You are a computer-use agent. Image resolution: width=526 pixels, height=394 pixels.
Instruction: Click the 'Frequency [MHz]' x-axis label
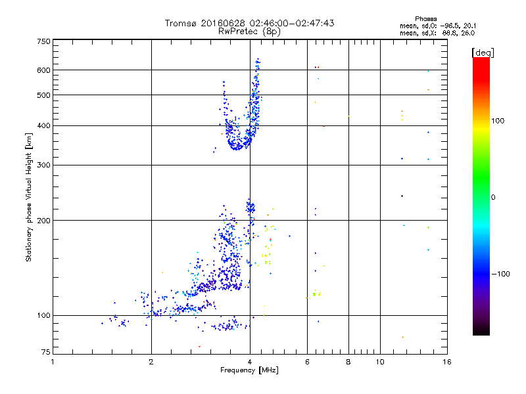(x=249, y=370)
